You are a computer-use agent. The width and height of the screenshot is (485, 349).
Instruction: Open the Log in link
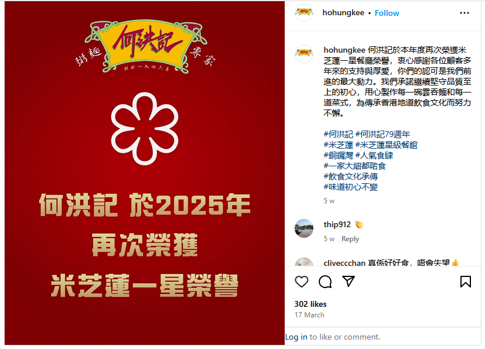(x=296, y=337)
